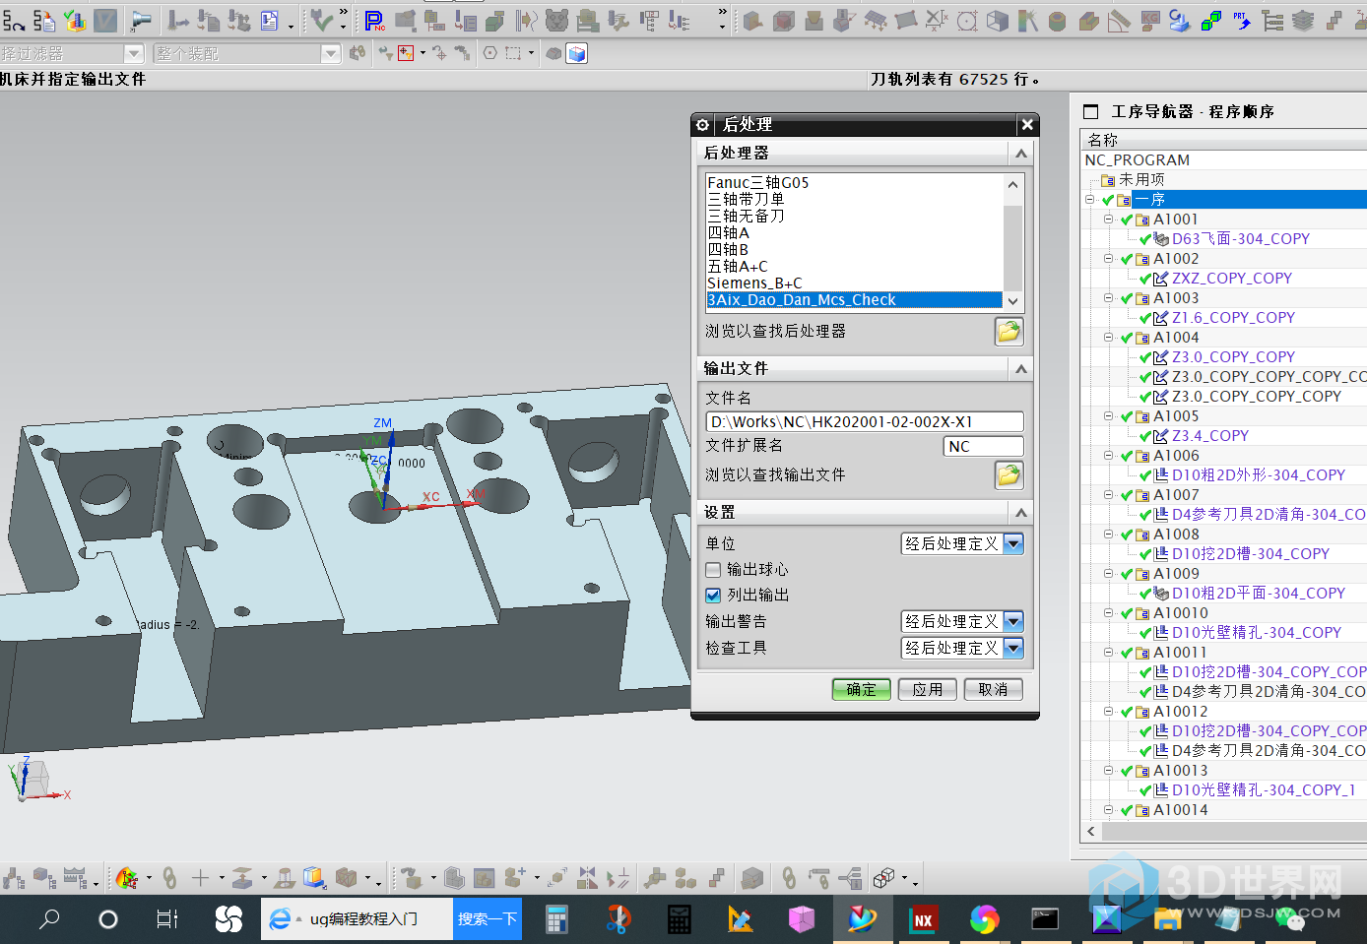Click the 确定 button

861,690
